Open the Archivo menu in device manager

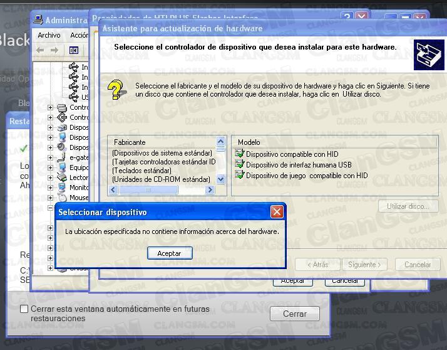point(49,35)
